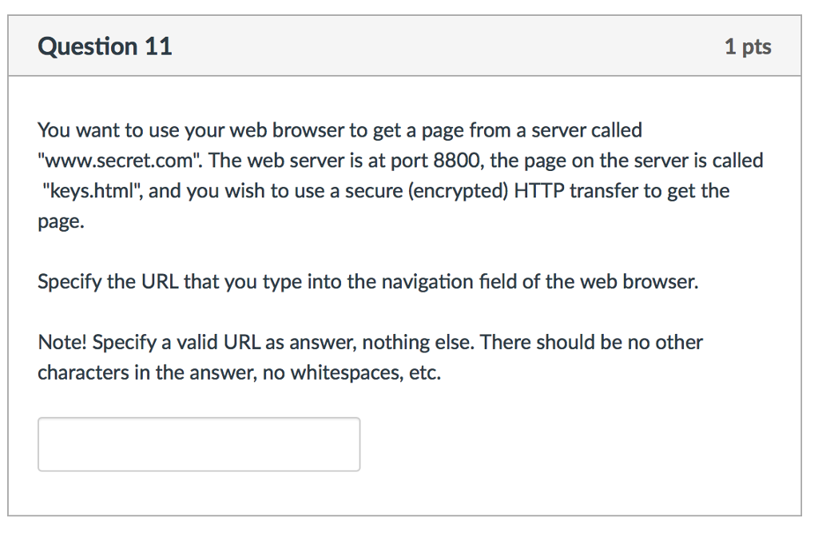Image resolution: width=818 pixels, height=541 pixels.
Task: Click the 'Specify the URL' instruction line
Action: click(367, 282)
